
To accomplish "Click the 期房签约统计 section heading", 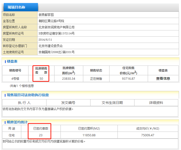I will [17, 122].
